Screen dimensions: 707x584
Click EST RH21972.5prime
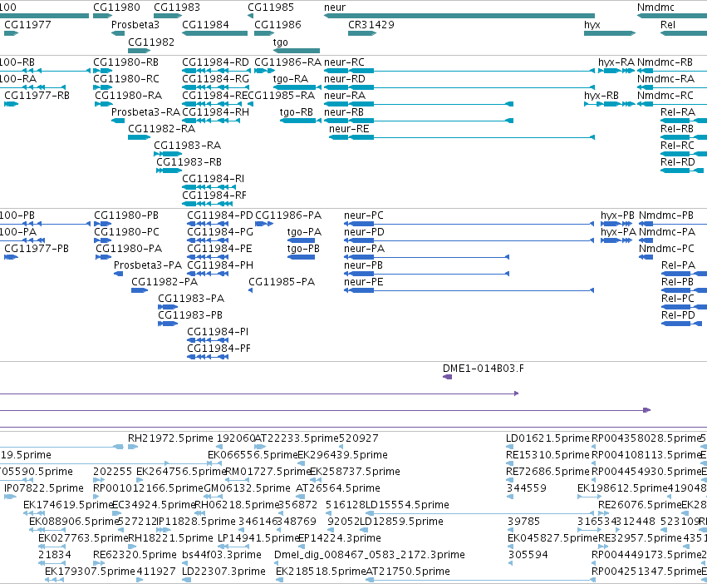(x=170, y=438)
